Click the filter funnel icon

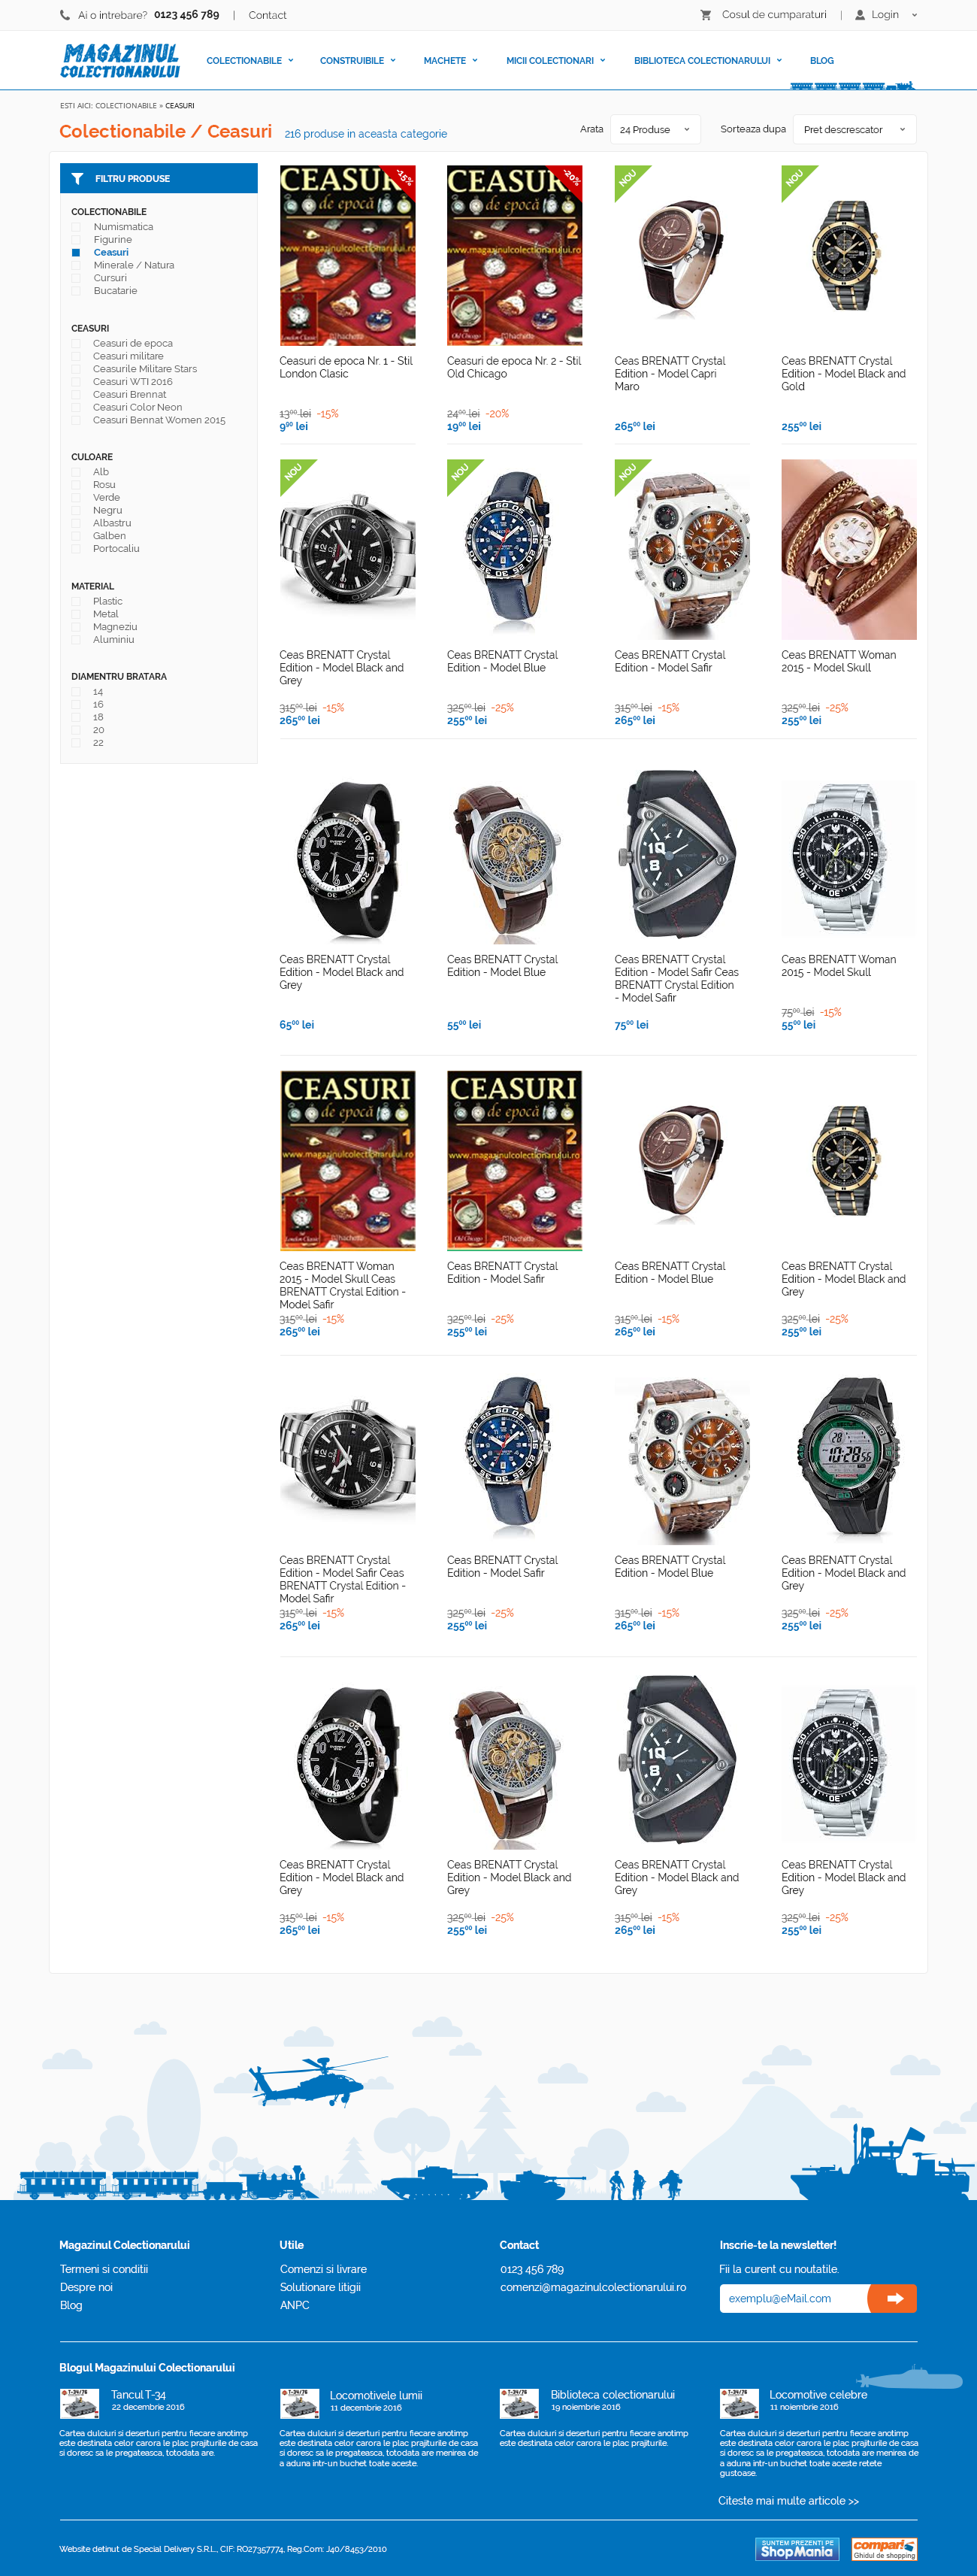[77, 178]
